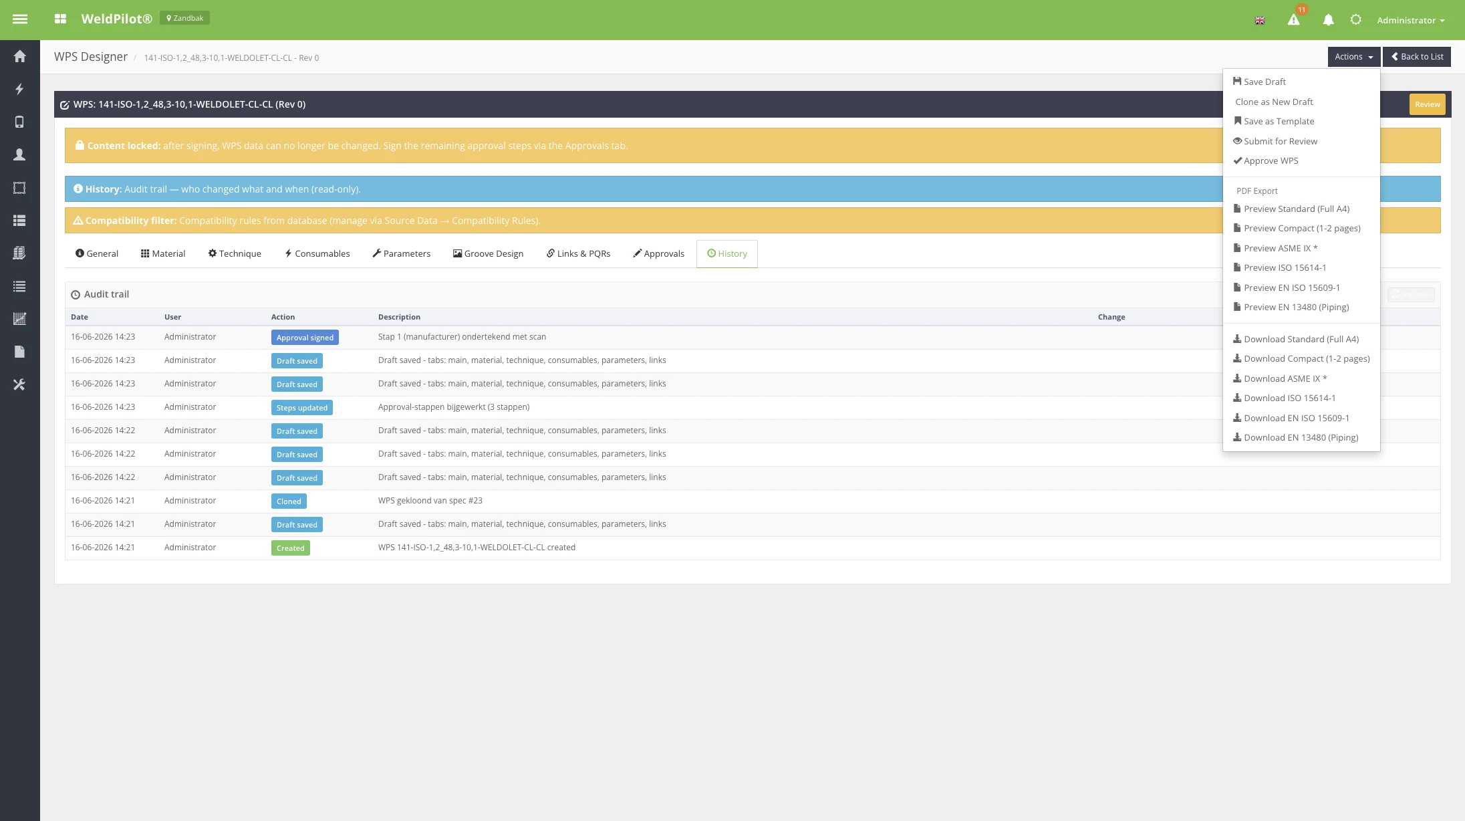
Task: Click the theme/brightness icon in top bar
Action: (x=1355, y=19)
